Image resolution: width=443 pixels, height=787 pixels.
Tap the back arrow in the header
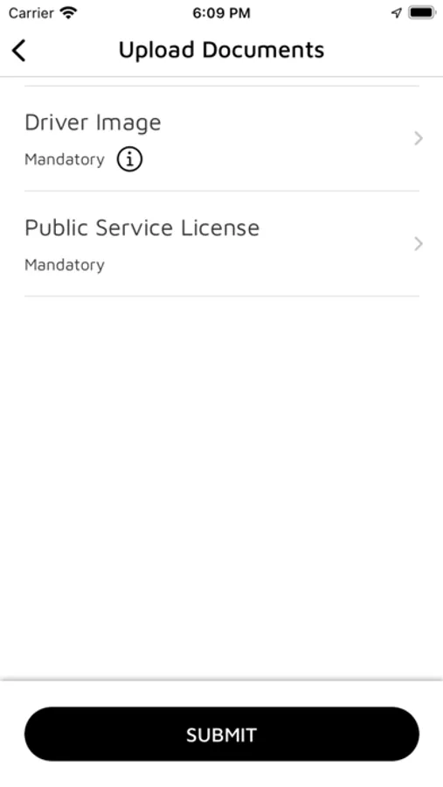(x=18, y=50)
